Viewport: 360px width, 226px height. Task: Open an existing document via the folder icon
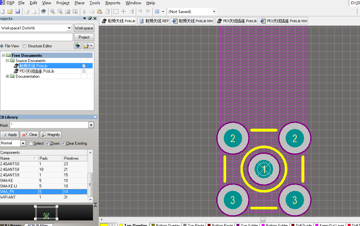coord(10,11)
